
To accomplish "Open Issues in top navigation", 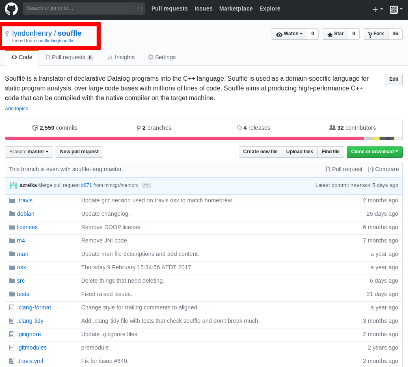I will point(203,9).
